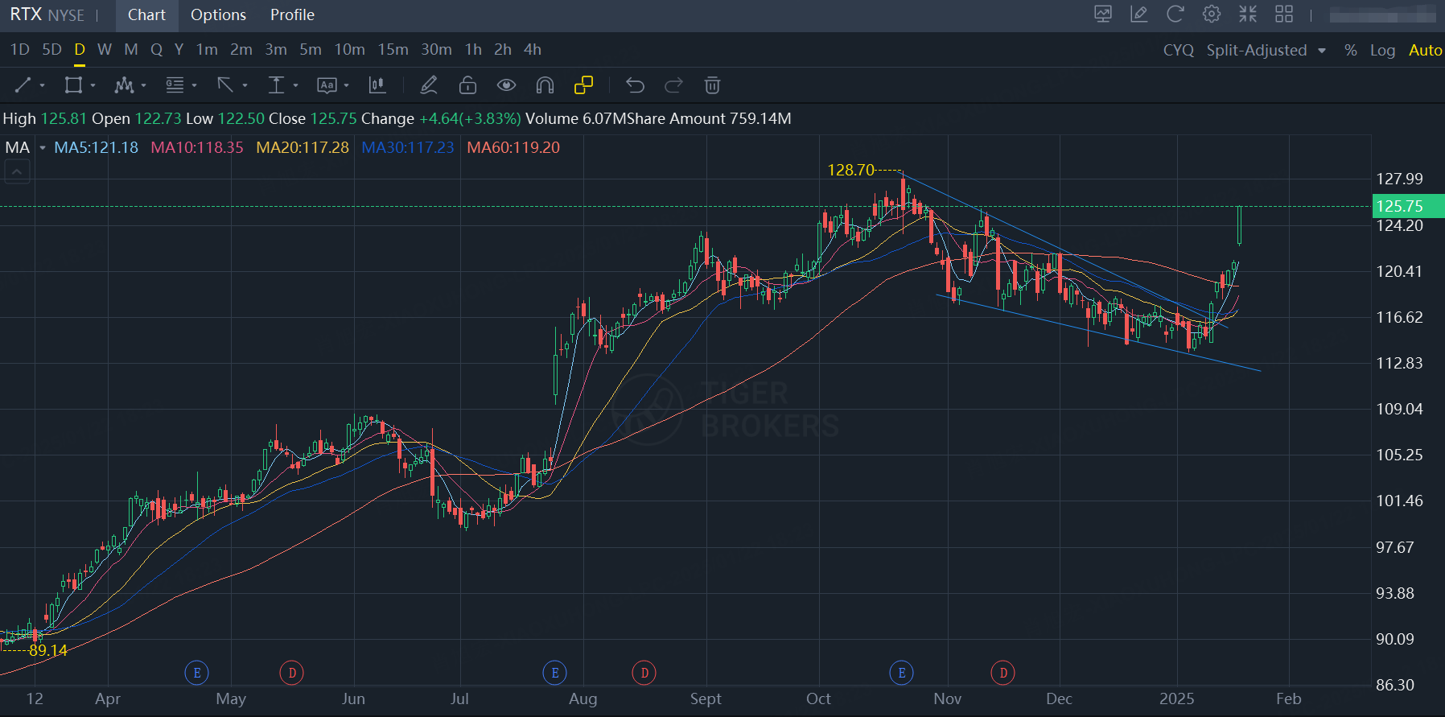The width and height of the screenshot is (1445, 717).
Task: Select the 30m interval
Action: click(x=437, y=50)
